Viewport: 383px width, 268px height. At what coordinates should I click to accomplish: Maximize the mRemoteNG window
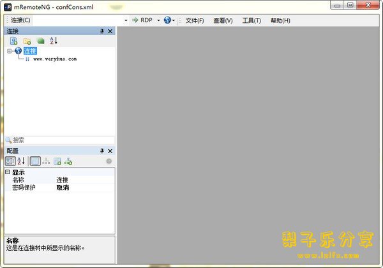(350, 5)
